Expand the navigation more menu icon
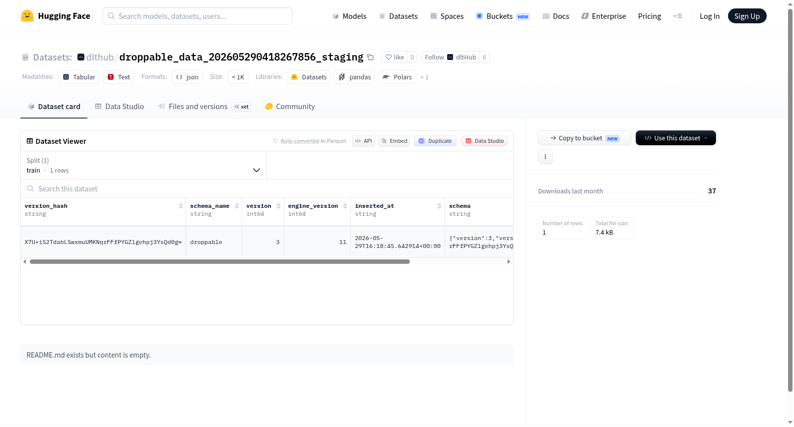The height and width of the screenshot is (427, 794). click(677, 16)
